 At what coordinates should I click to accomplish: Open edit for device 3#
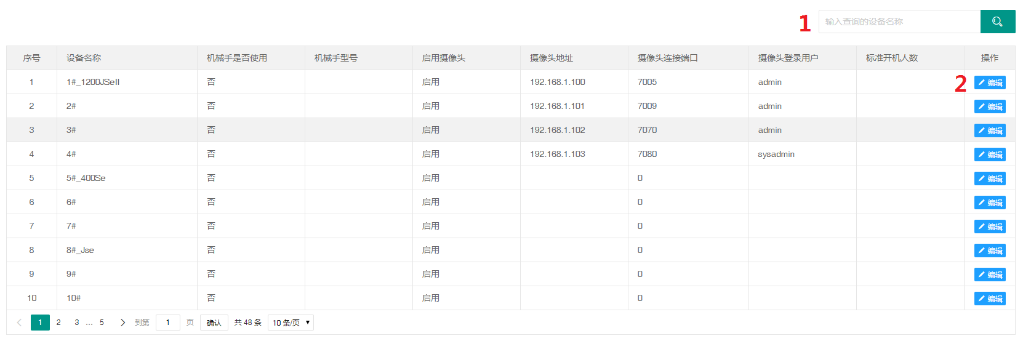click(990, 130)
